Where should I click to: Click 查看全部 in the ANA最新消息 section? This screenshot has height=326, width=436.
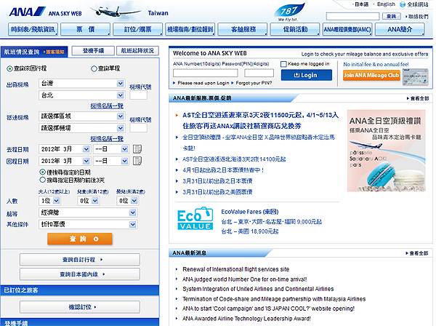419,253
